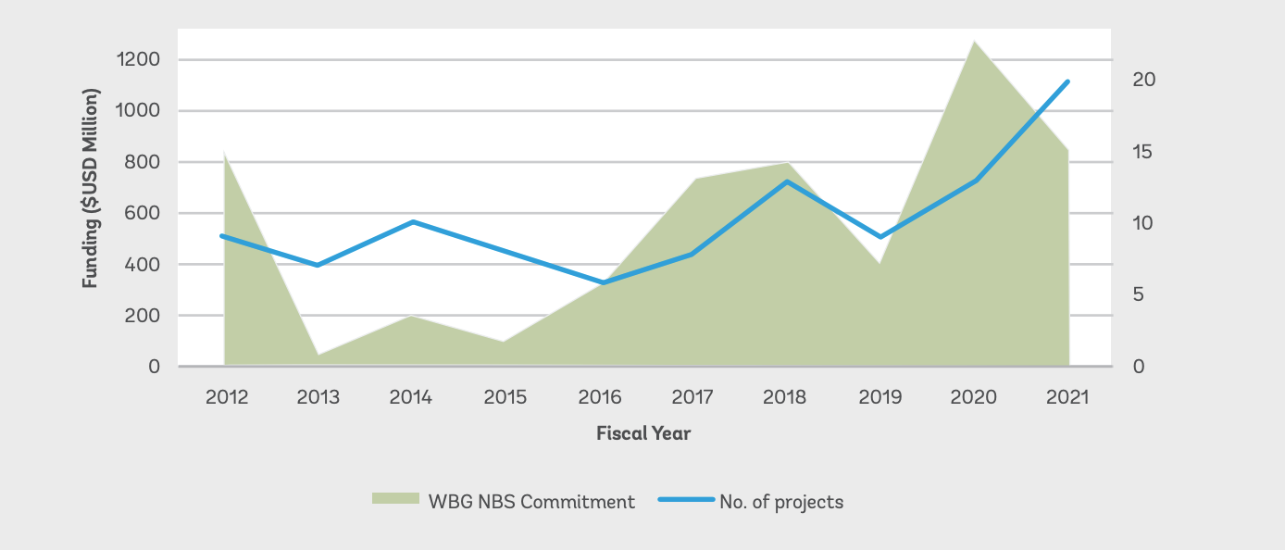Click the 2015 fiscal year axis label
The image size is (1285, 550).
[x=505, y=397]
